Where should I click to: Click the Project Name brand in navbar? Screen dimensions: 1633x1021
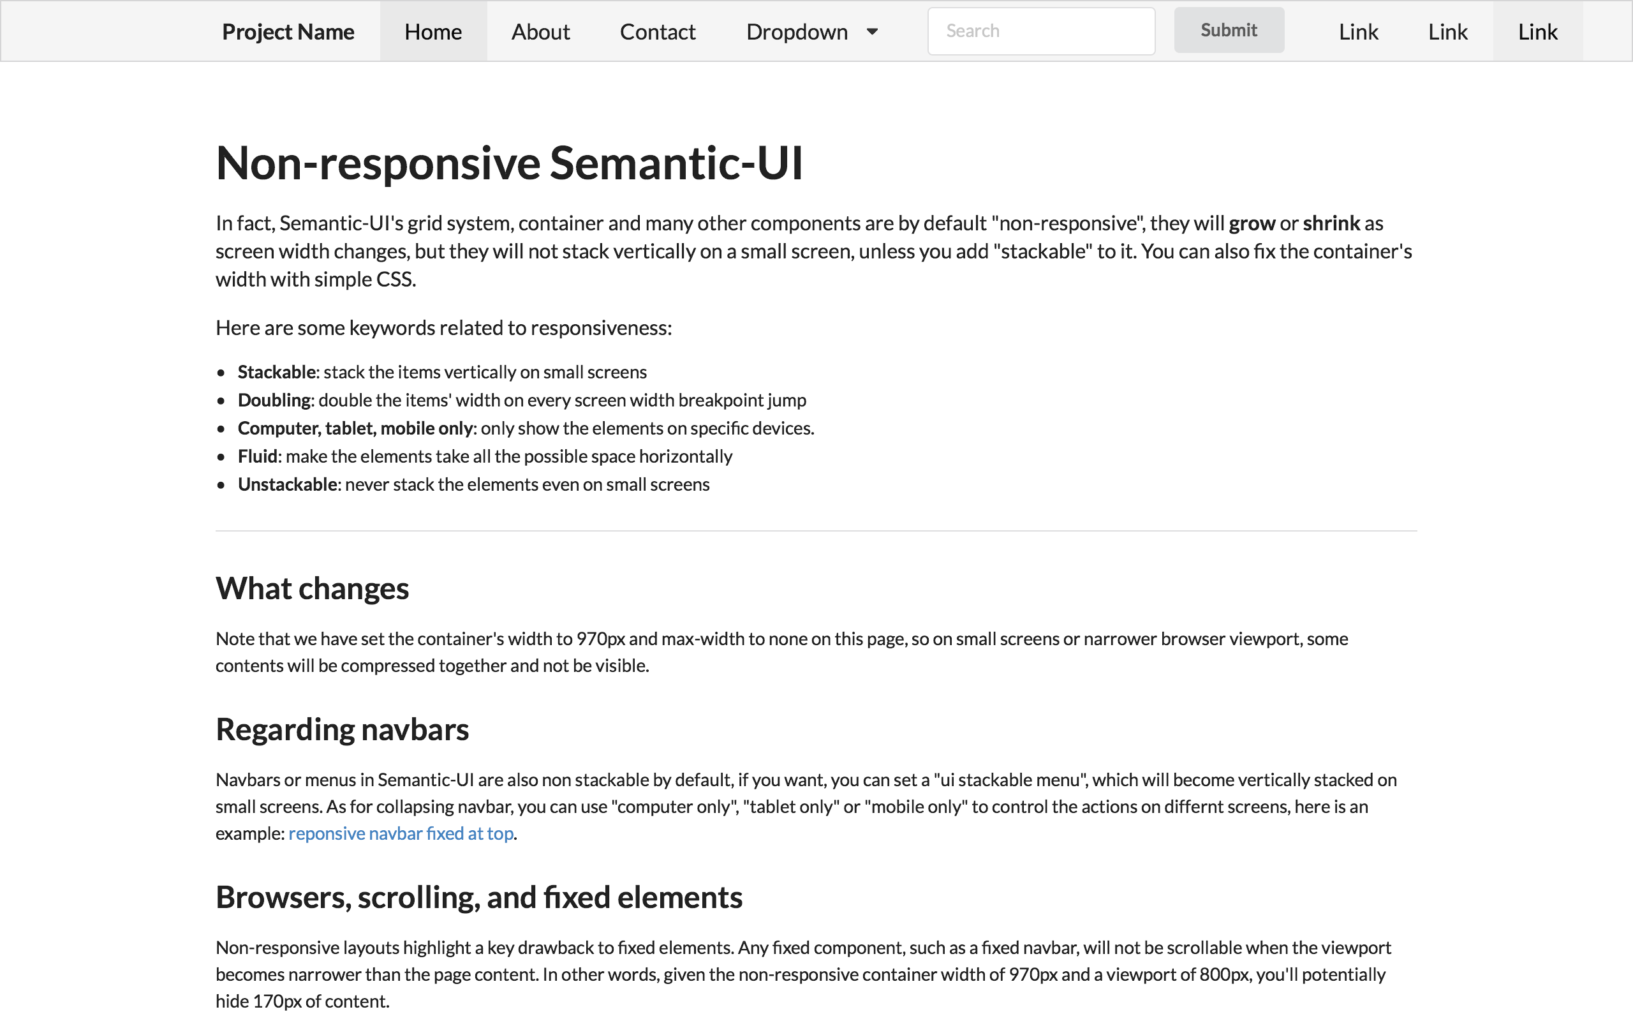point(288,32)
